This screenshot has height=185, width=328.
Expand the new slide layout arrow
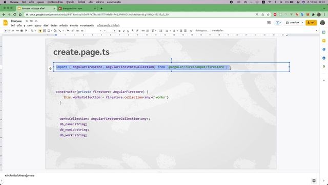pyautogui.click(x=9, y=31)
